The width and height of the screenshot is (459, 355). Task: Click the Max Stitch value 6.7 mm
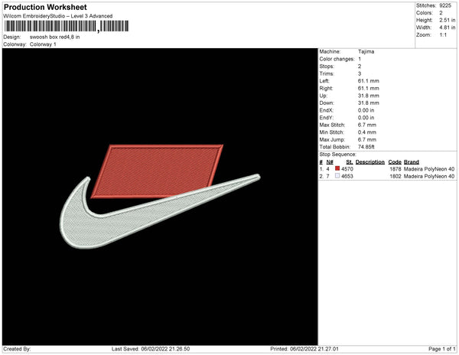(x=366, y=125)
